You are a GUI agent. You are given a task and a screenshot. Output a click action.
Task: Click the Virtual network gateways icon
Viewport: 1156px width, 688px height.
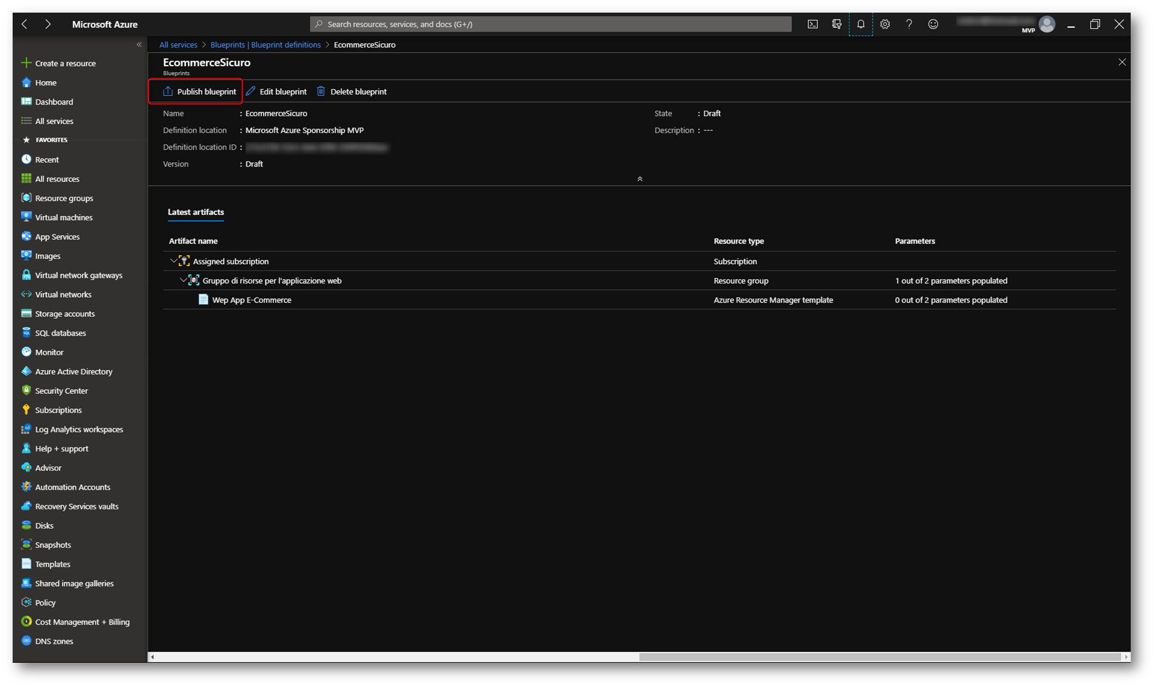[26, 275]
